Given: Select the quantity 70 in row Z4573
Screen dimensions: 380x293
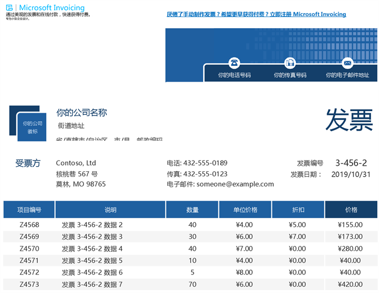Looking at the screenshot, I should [193, 285].
